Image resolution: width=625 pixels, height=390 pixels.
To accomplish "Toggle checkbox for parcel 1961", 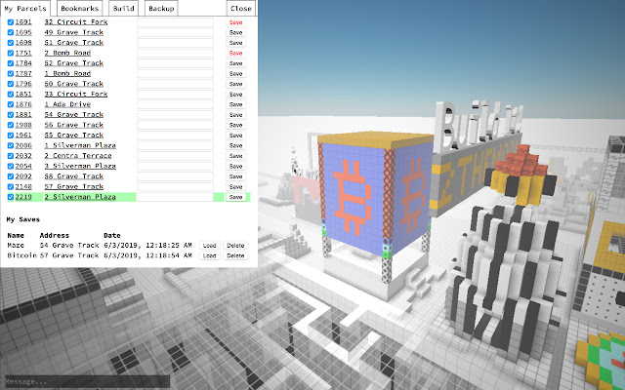I will click(x=11, y=136).
